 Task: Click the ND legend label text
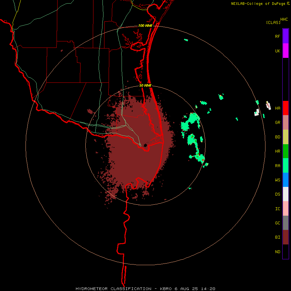click(x=277, y=252)
